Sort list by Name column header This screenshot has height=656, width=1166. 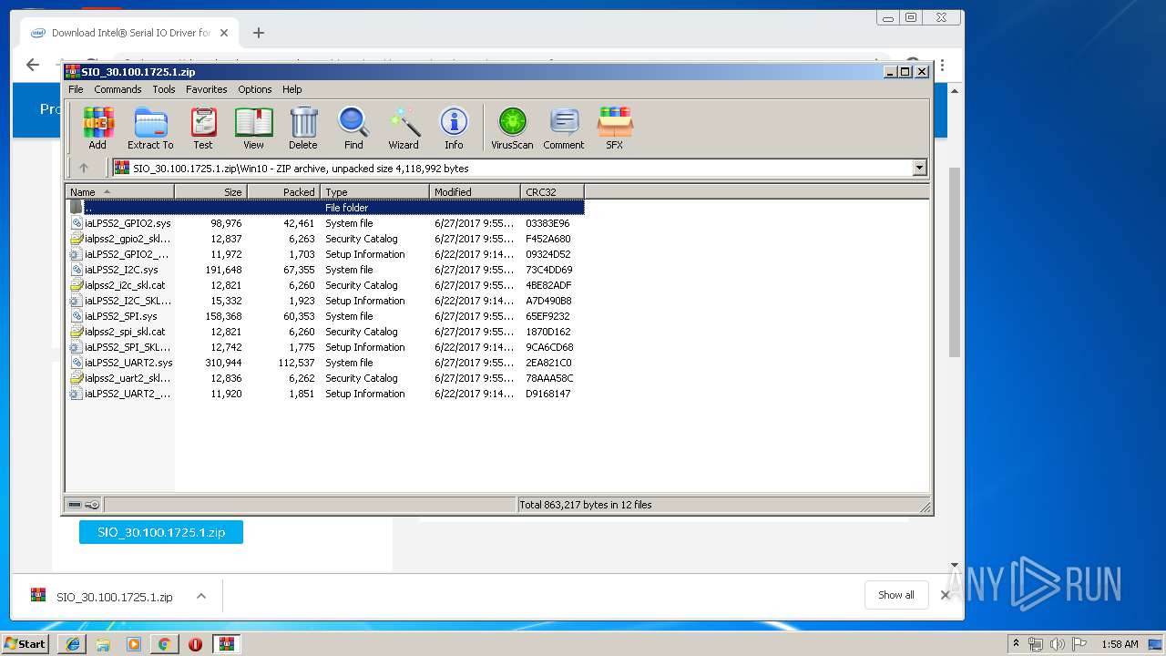(119, 191)
